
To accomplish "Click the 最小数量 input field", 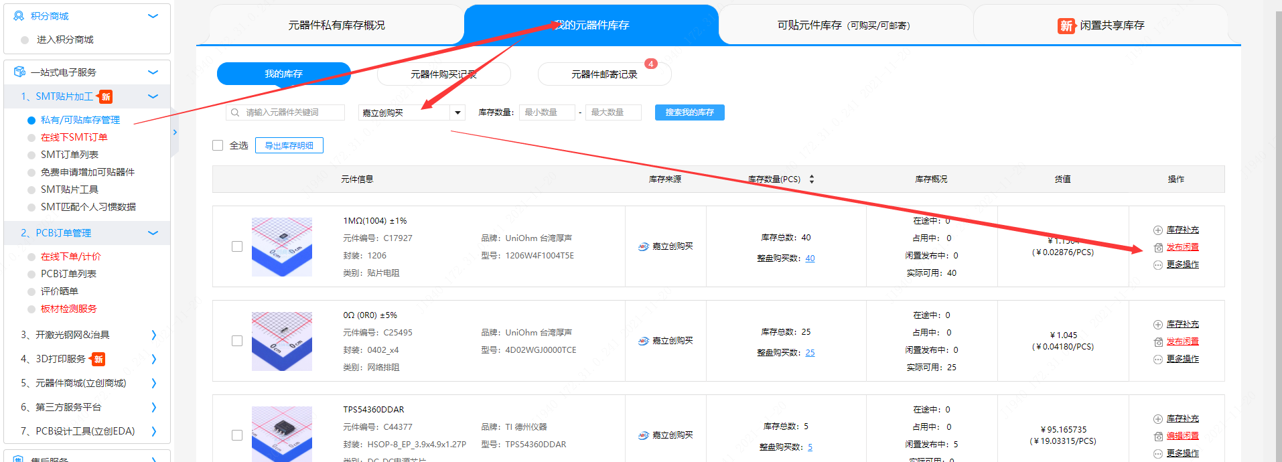I will pos(547,112).
